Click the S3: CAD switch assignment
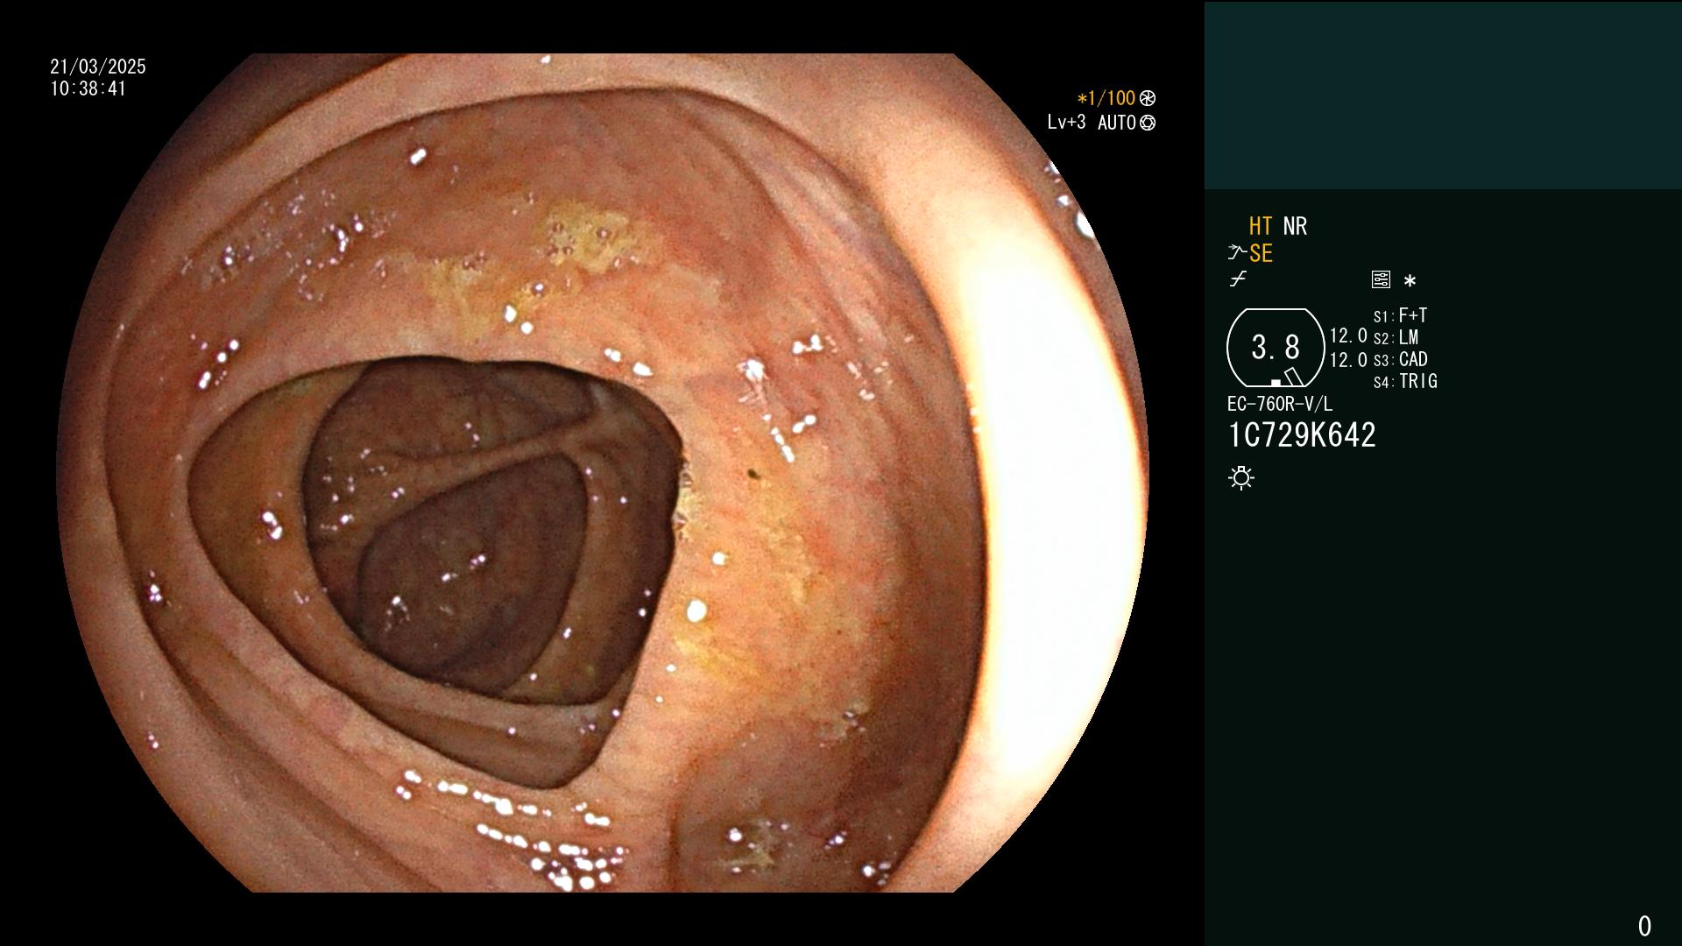Viewport: 1682px width, 946px height. pyautogui.click(x=1400, y=359)
